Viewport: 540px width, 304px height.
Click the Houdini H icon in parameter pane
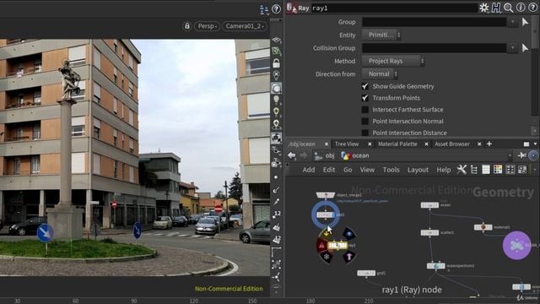[x=496, y=8]
